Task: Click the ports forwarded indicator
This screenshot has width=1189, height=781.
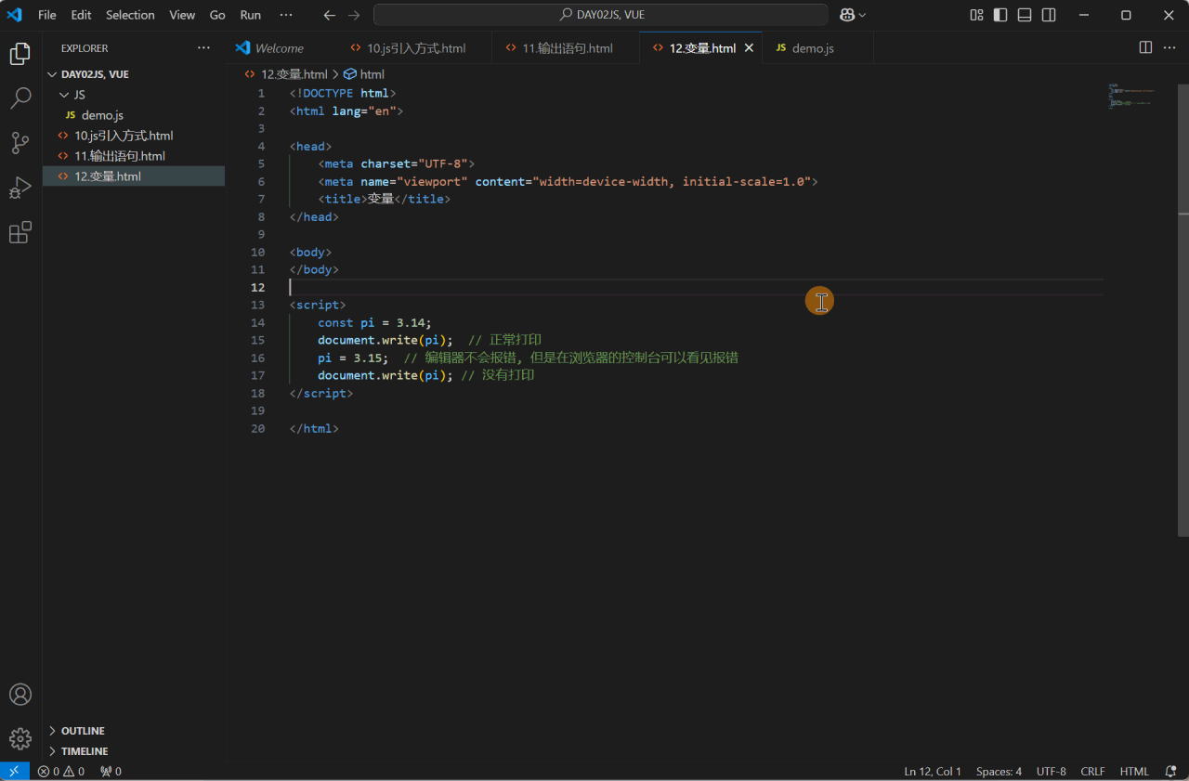Action: pyautogui.click(x=111, y=772)
